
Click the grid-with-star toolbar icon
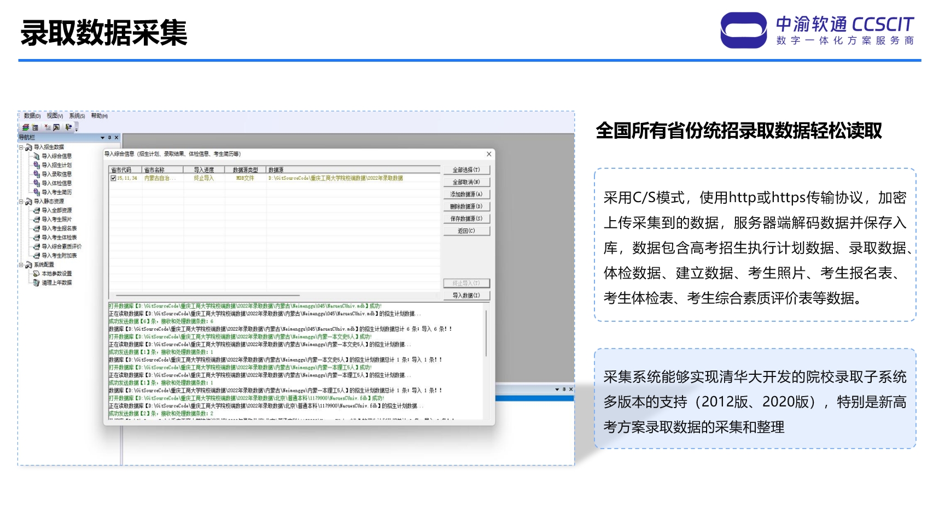[36, 127]
